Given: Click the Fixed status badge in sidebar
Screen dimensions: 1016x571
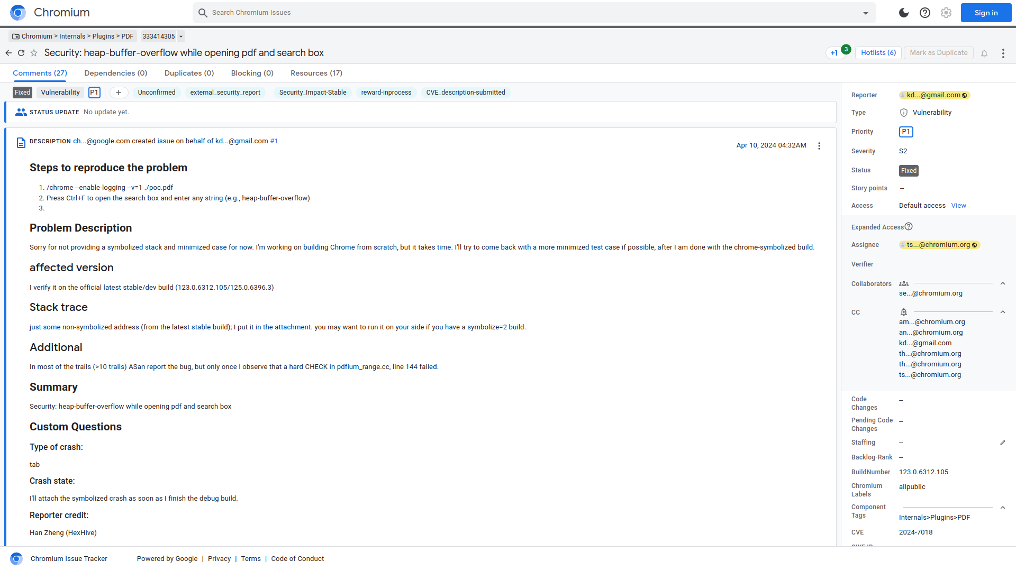Looking at the screenshot, I should [x=909, y=171].
